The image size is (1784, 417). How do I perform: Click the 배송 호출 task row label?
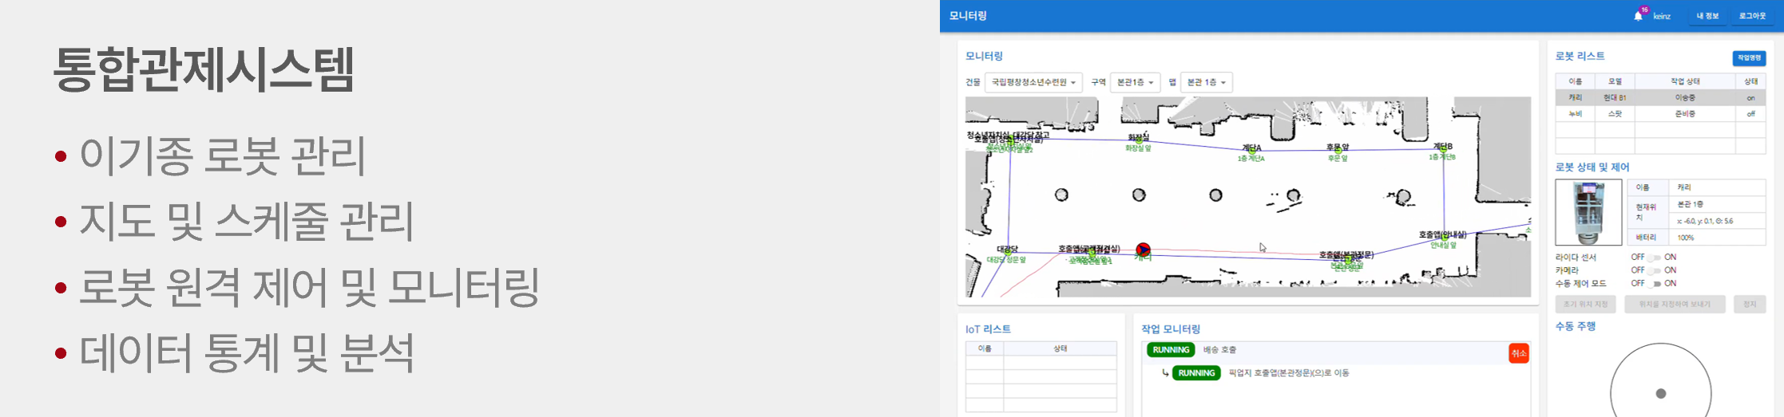point(1219,350)
